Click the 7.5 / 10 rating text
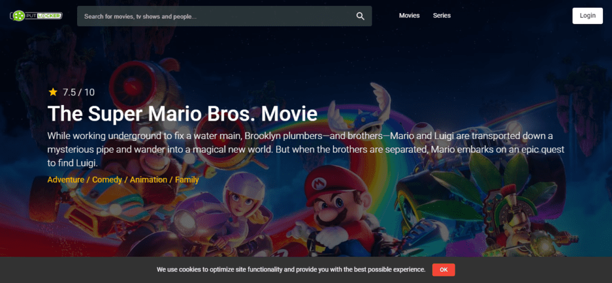 pyautogui.click(x=78, y=93)
